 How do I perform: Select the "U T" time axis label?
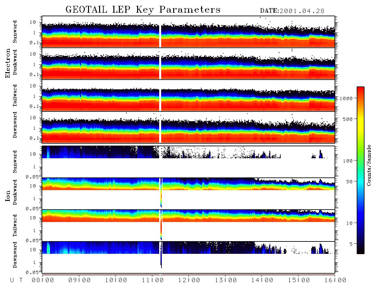pos(16,280)
